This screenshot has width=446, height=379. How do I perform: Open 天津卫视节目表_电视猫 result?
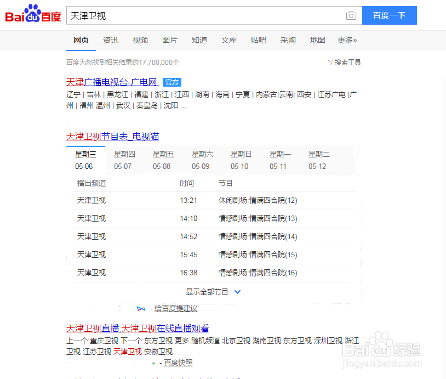113,137
